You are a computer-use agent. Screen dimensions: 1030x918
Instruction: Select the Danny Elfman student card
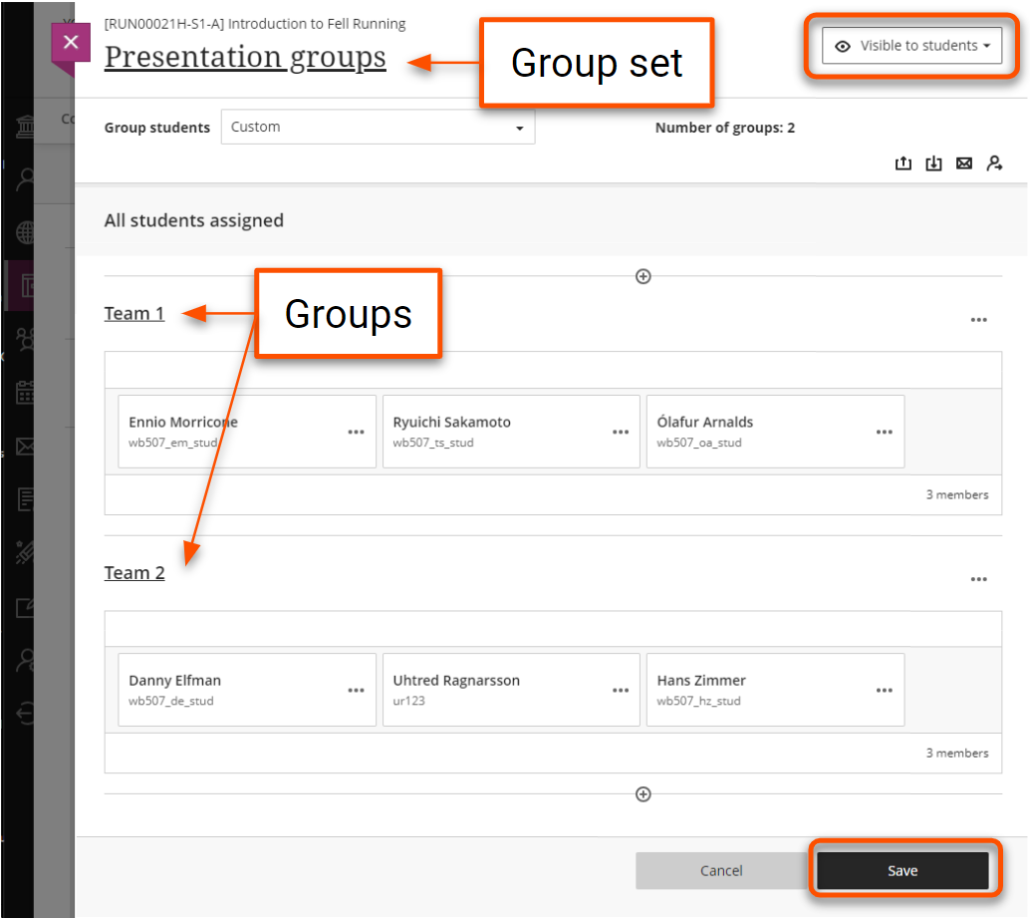tap(229, 690)
